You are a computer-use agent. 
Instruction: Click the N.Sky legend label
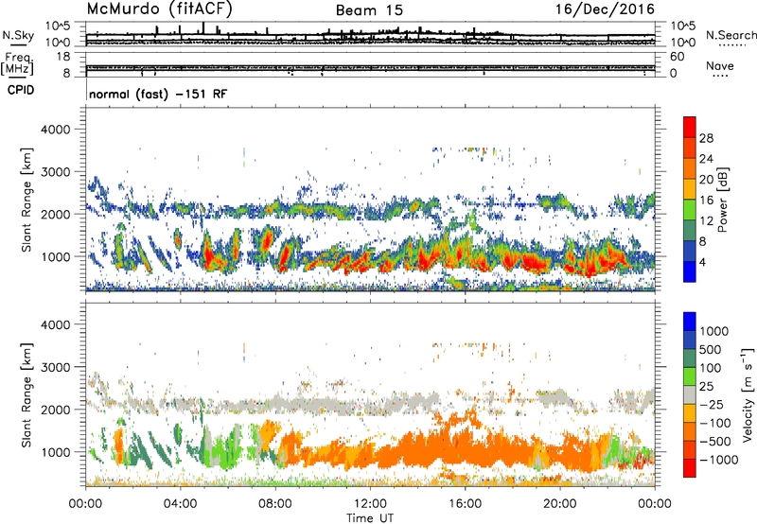18,35
